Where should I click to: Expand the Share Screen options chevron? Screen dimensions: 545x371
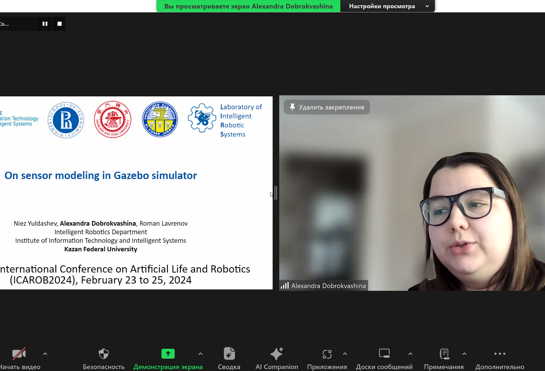pos(201,354)
